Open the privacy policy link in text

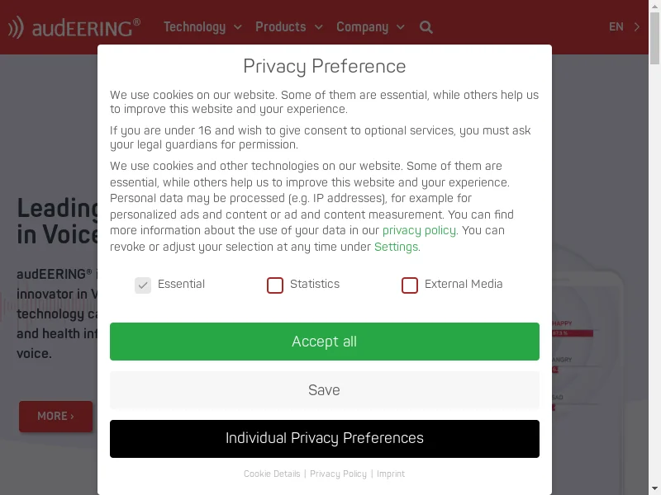[x=419, y=231]
